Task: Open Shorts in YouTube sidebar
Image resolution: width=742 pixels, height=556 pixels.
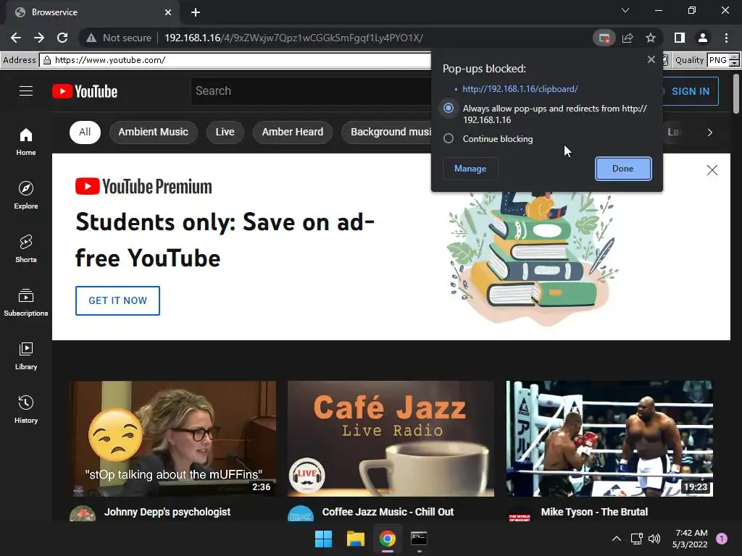Action: (26, 248)
